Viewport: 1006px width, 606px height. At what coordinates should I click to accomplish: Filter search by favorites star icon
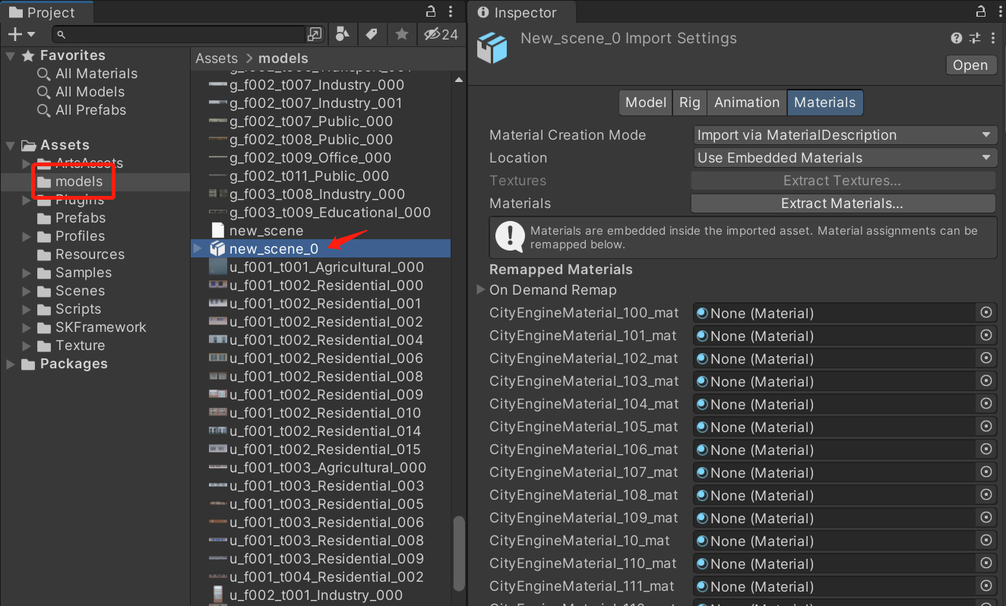pyautogui.click(x=402, y=34)
